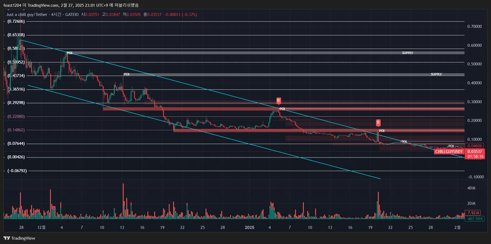This screenshot has width=491, height=244.
Task: Click the change value −0.00013 (−0.37%)
Action: pos(180,15)
